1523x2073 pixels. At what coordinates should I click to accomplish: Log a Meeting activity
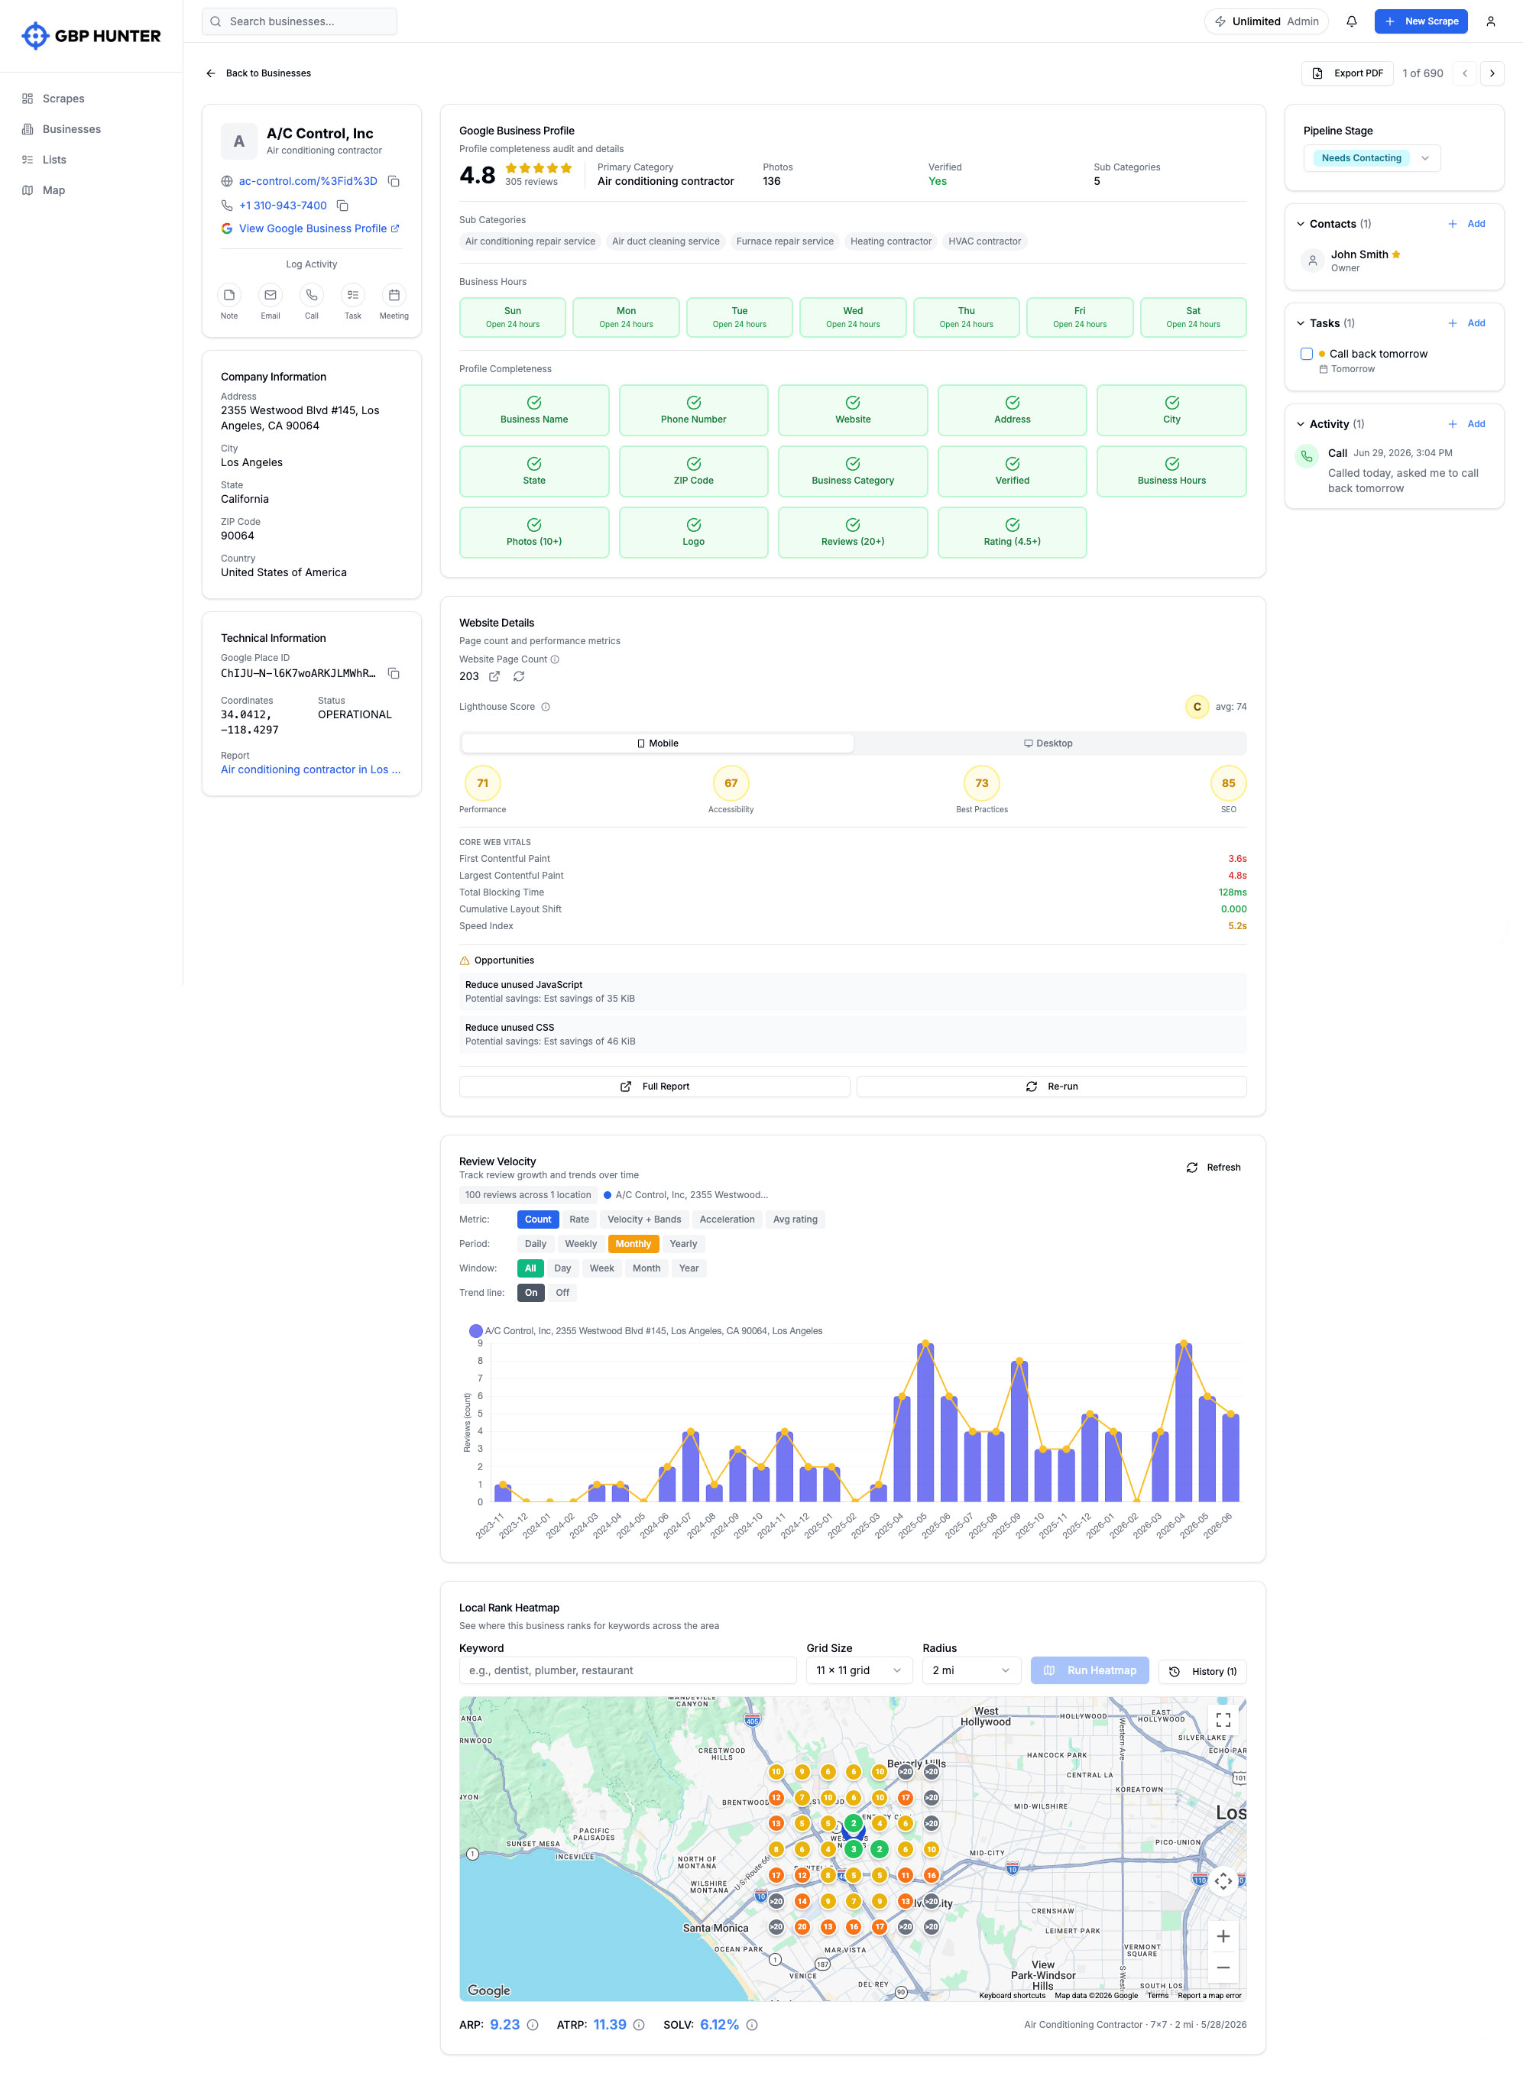394,295
